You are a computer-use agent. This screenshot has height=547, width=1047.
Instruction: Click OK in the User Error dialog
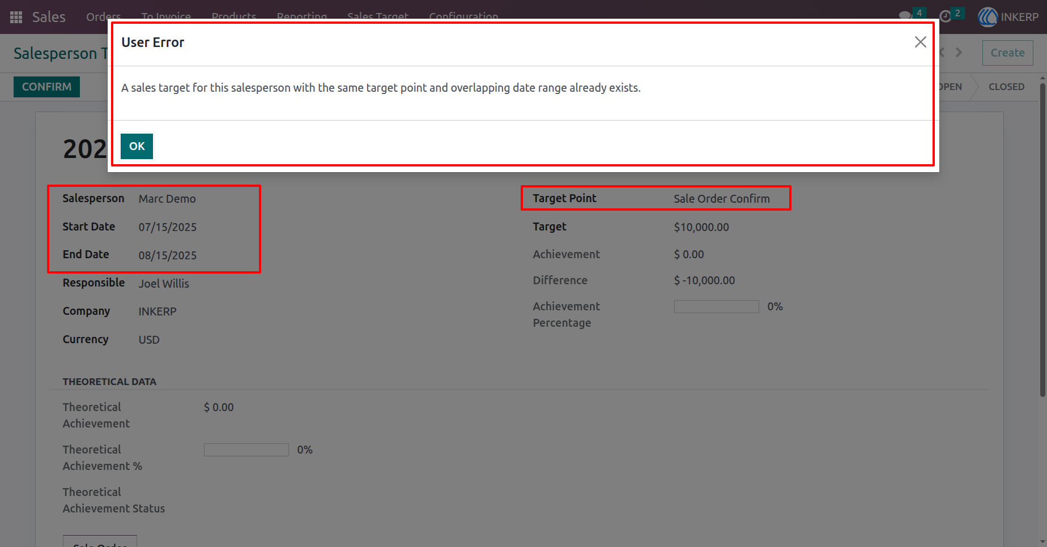tap(137, 146)
